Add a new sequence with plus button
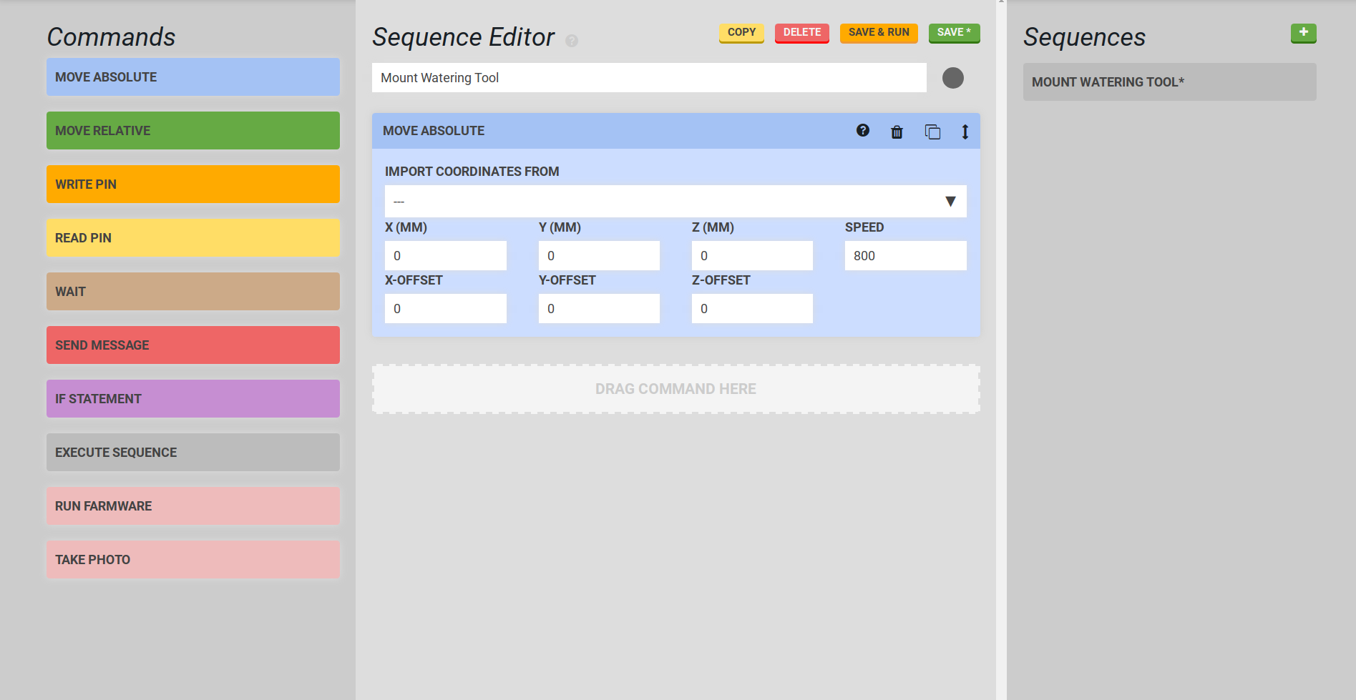This screenshot has width=1356, height=700. [x=1303, y=33]
